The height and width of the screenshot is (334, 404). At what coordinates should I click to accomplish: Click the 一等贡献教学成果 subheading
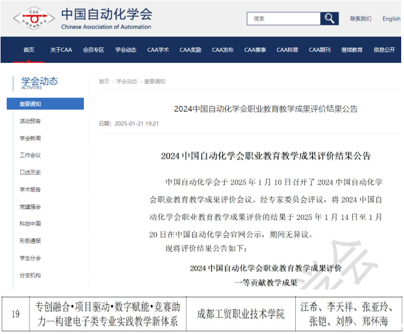[x=266, y=283]
